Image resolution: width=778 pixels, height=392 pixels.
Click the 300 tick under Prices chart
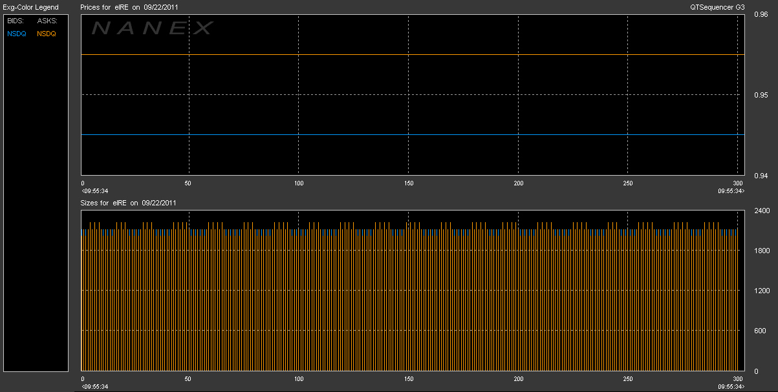(x=737, y=183)
